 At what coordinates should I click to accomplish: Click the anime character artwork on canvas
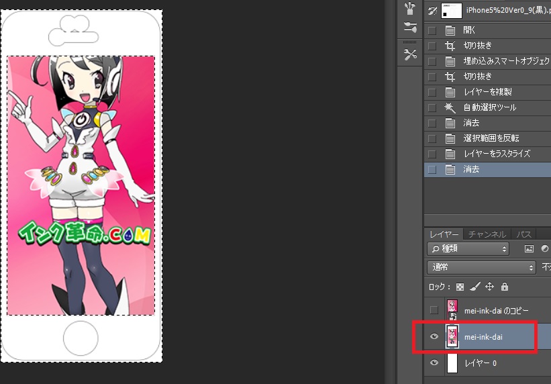[x=81, y=186]
